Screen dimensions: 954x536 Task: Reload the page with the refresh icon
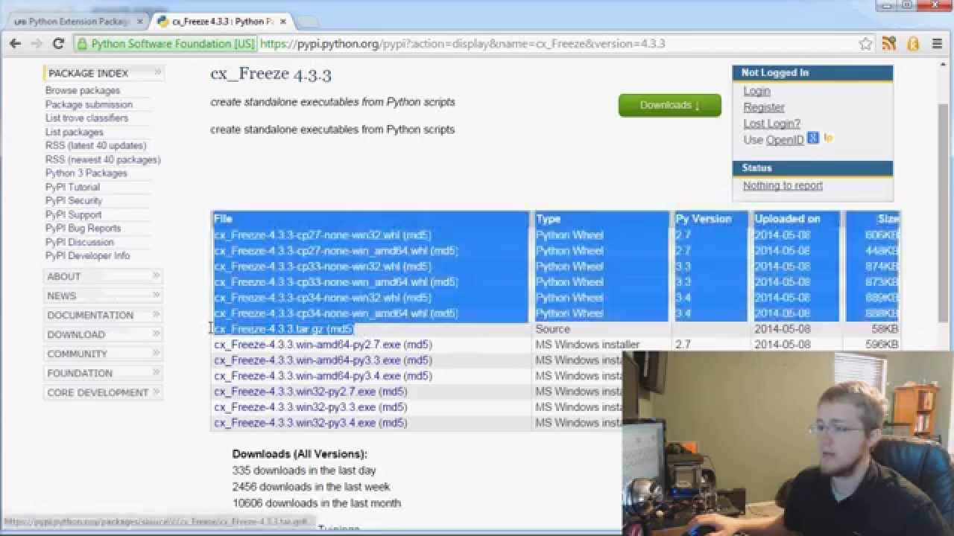(58, 44)
